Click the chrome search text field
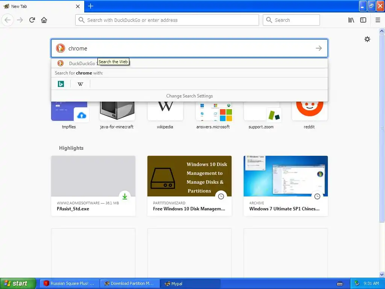 pos(189,48)
